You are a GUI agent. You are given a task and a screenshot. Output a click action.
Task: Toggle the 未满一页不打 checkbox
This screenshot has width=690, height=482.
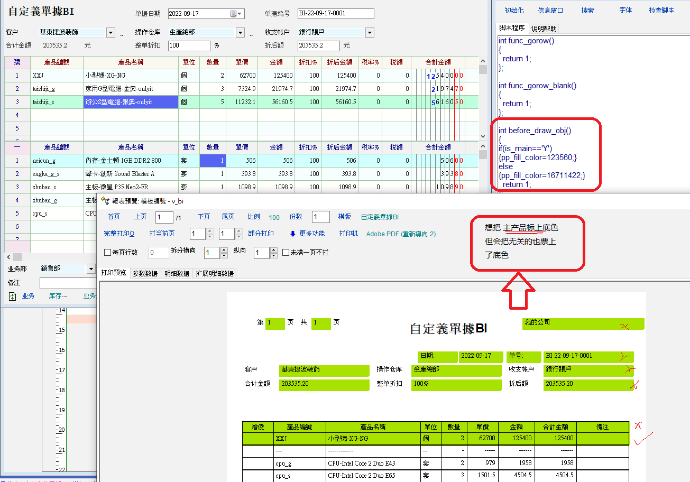tap(286, 253)
